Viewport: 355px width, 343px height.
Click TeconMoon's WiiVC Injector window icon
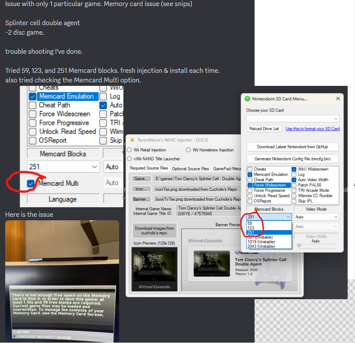(x=132, y=140)
